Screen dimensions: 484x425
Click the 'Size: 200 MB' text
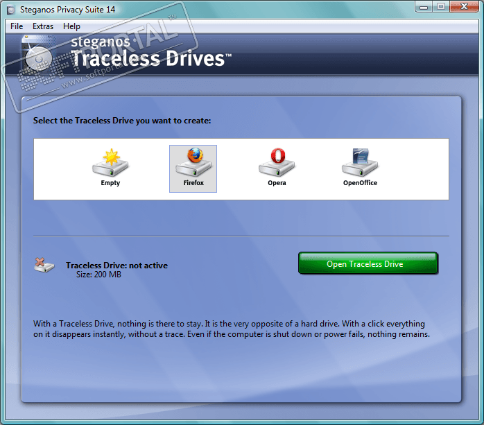click(x=98, y=275)
